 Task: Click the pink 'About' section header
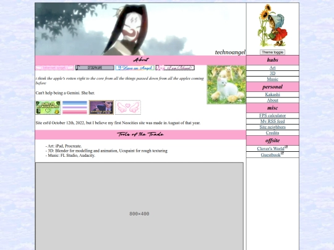(x=140, y=60)
